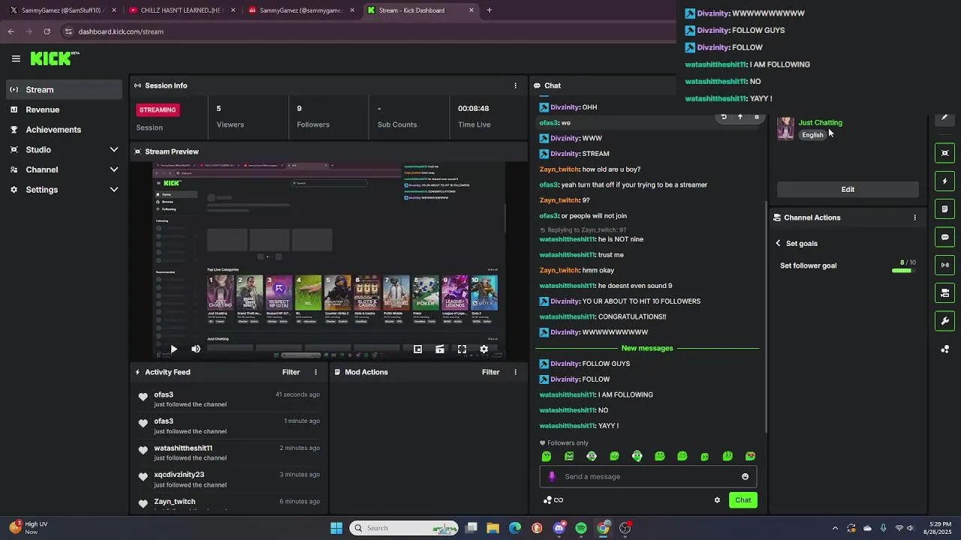Toggle picture-in-picture on stream preview

[x=418, y=349]
